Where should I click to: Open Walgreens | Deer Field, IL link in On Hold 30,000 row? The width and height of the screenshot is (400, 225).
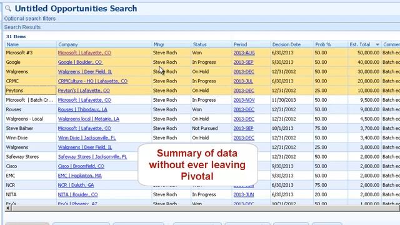click(85, 72)
